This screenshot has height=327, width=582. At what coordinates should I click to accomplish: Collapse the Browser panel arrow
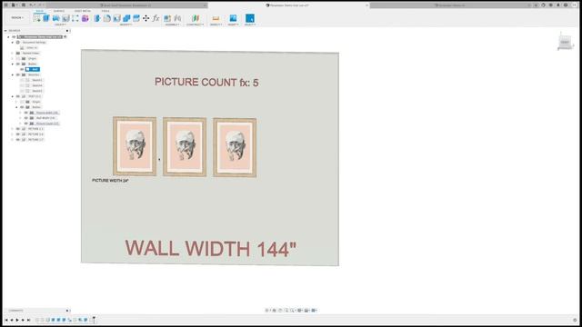(x=5, y=30)
